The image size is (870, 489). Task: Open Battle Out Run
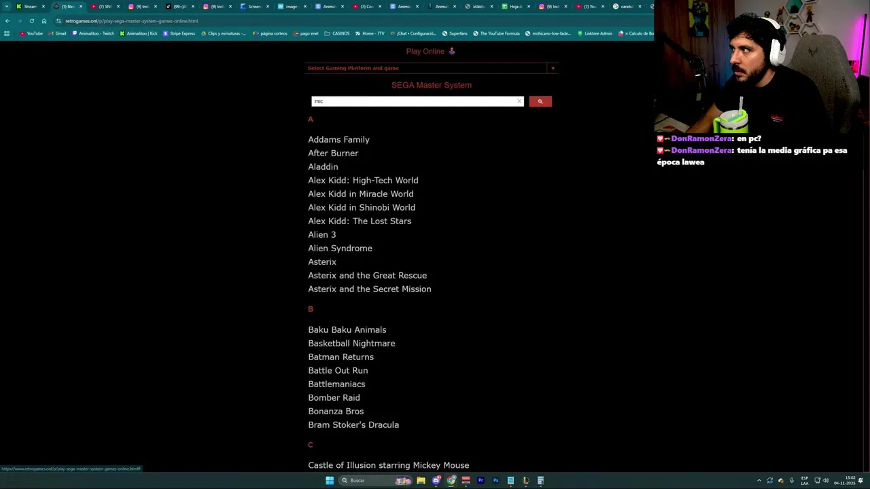coord(338,370)
